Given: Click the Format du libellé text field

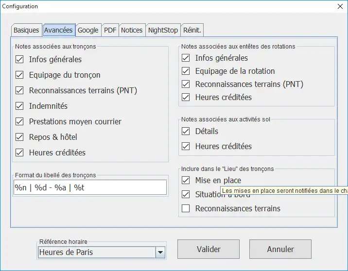Looking at the screenshot, I should point(90,187).
